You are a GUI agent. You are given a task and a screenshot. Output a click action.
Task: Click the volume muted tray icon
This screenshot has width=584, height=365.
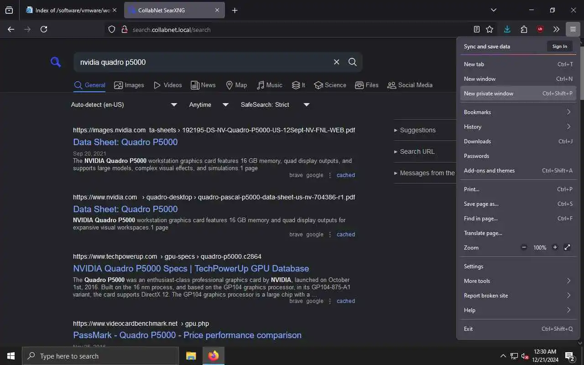click(525, 356)
